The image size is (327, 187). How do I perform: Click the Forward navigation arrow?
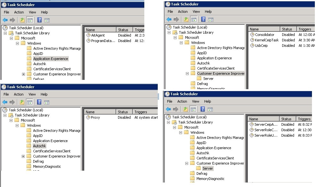point(12,19)
